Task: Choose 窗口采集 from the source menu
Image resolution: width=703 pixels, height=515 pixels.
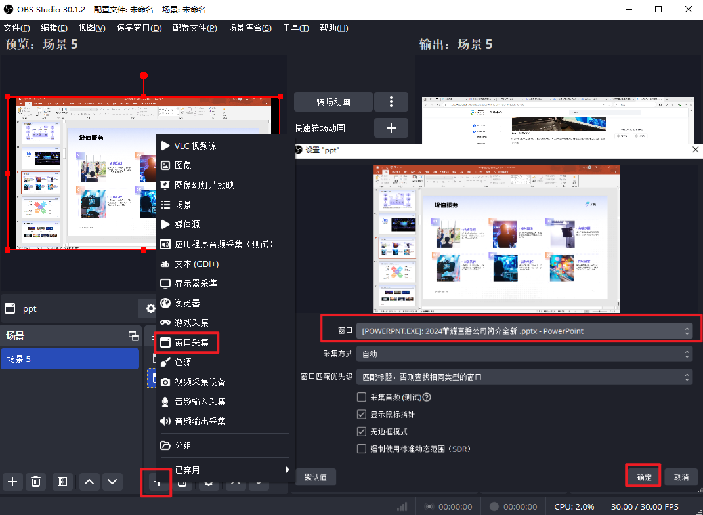Action: [191, 342]
